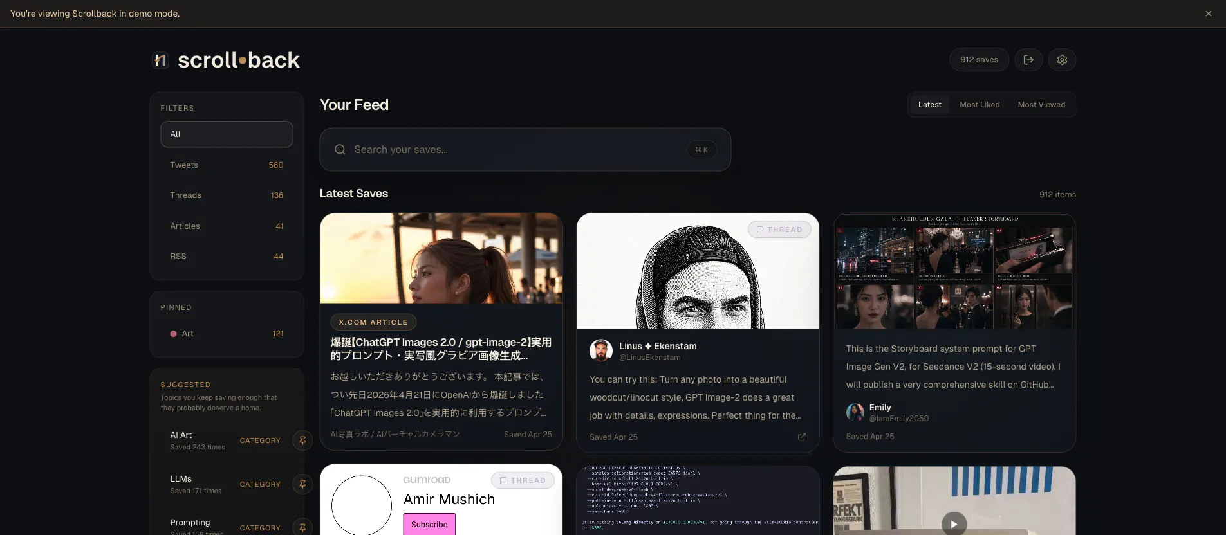Click the THREAD badge on the Amir Mushich card
This screenshot has width=1226, height=535.
(523, 480)
